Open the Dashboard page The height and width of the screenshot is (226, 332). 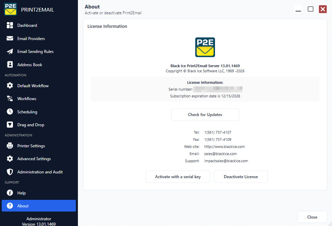point(39,25)
